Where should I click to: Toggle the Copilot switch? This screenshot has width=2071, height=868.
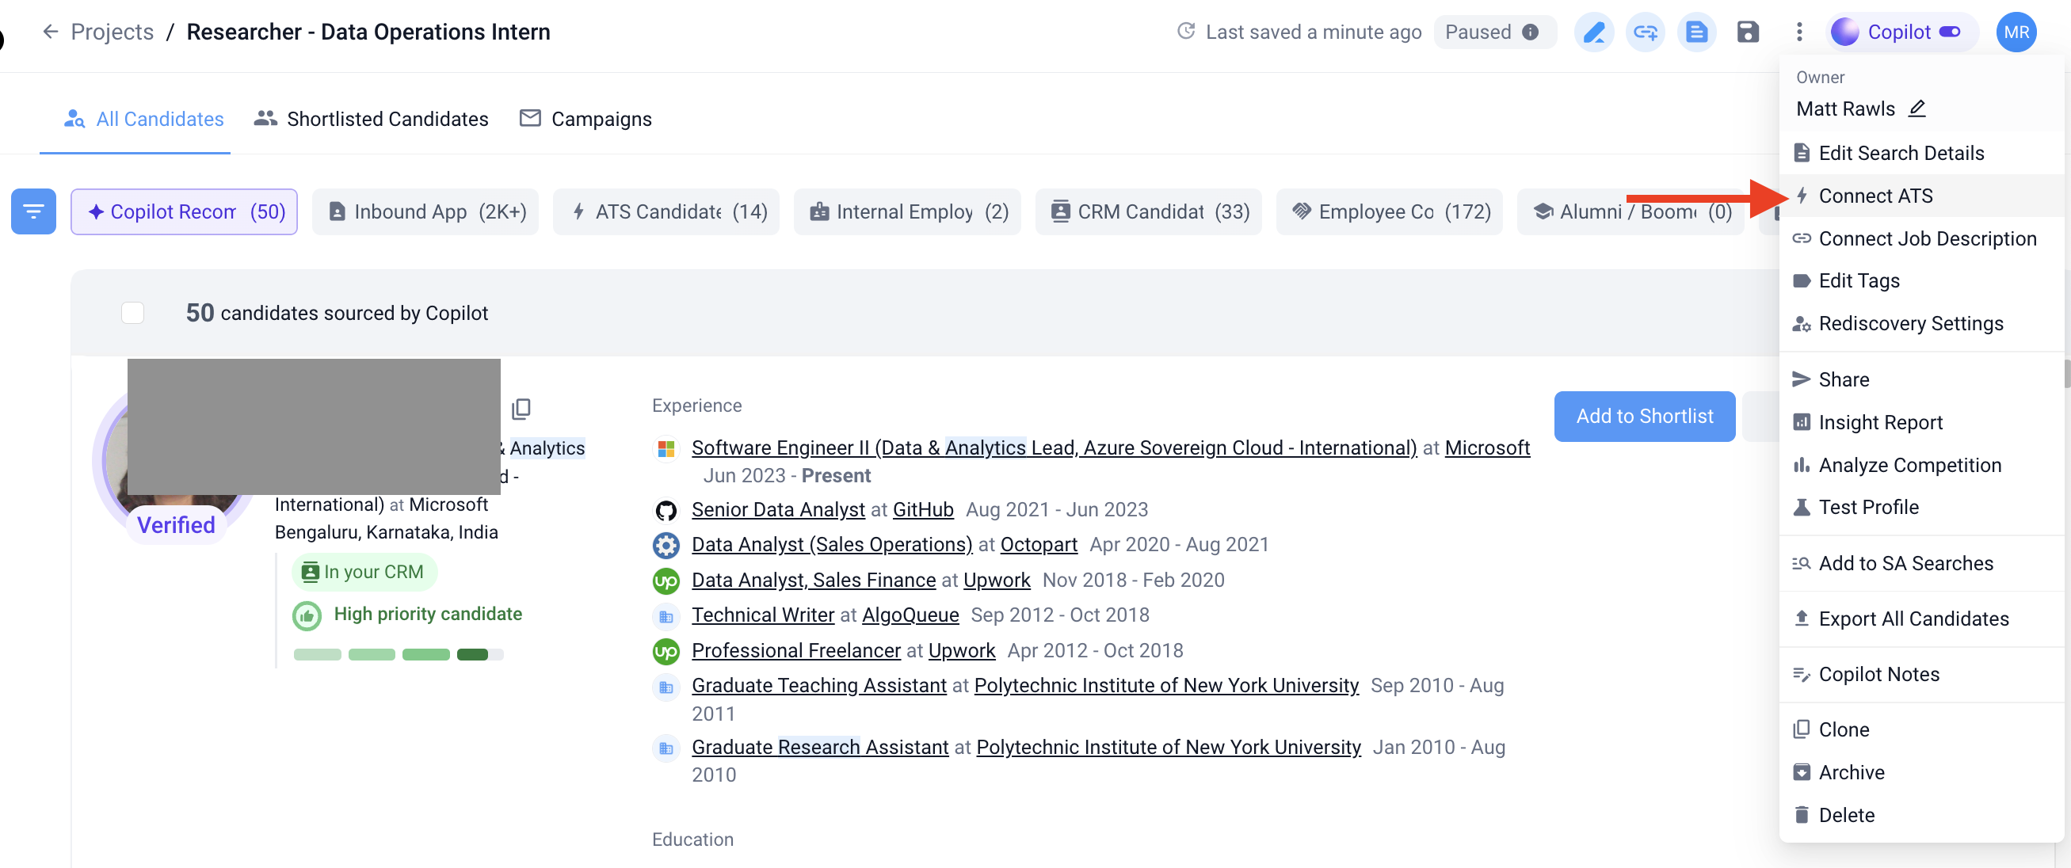point(1949,32)
